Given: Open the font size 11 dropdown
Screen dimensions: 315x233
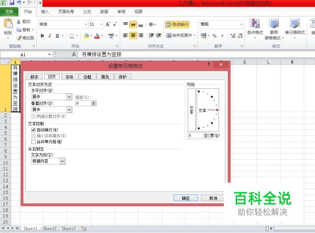Looking at the screenshot, I should [x=101, y=25].
